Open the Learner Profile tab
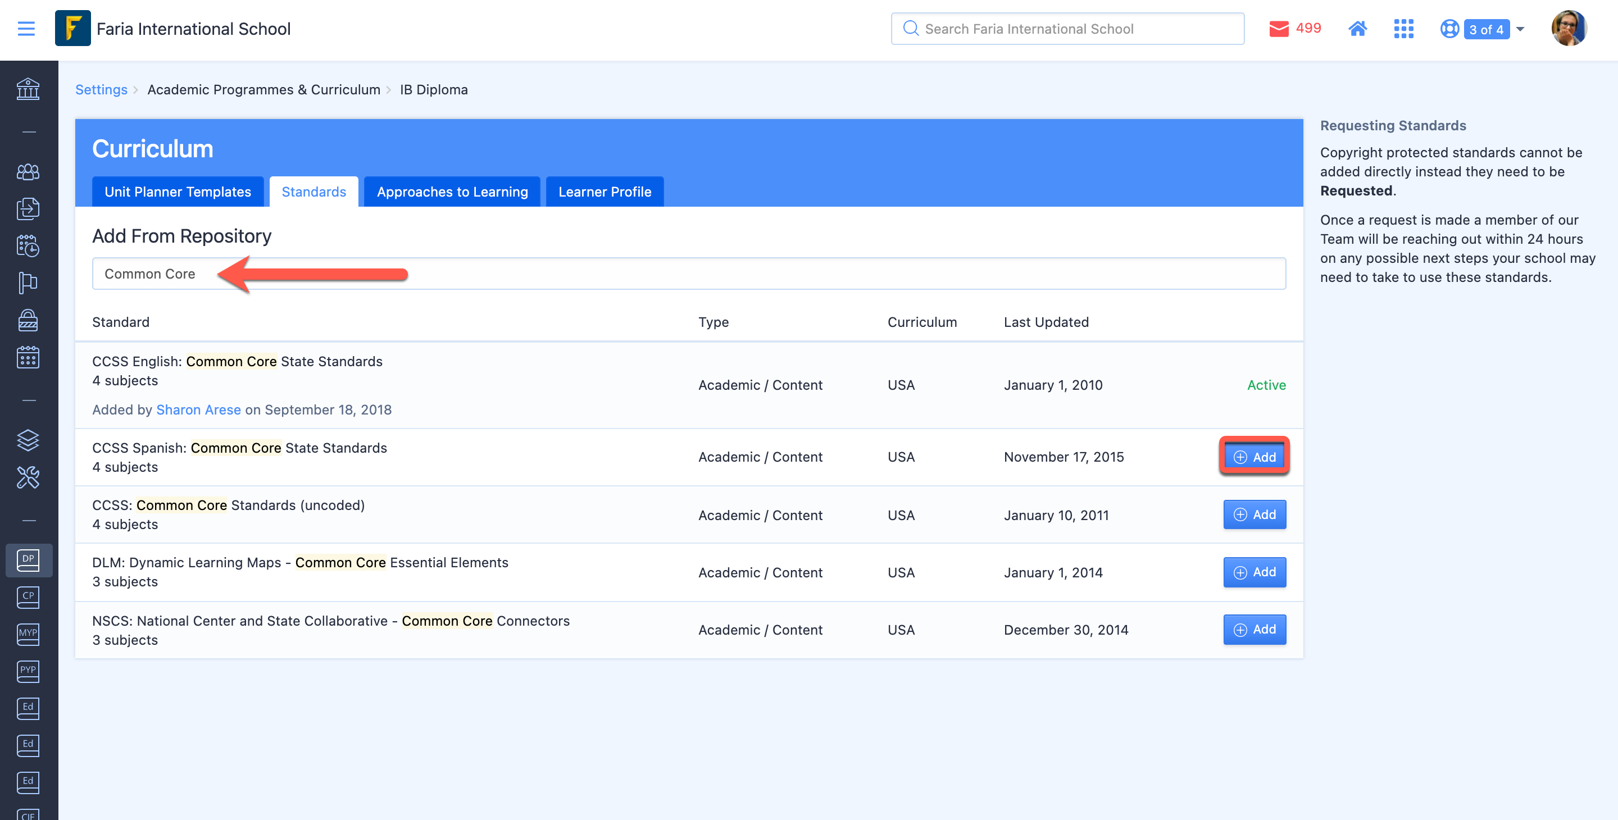Viewport: 1618px width, 820px height. pos(605,192)
